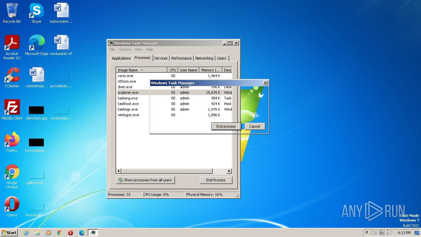Switch to the Users tab
The height and width of the screenshot is (237, 421).
pyautogui.click(x=222, y=58)
